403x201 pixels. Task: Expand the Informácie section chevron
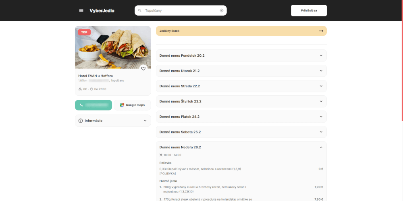(145, 121)
